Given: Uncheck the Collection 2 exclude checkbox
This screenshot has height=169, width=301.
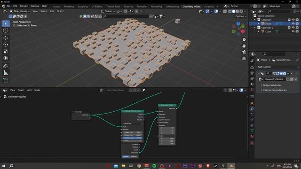Looking at the screenshot, I should point(289,27).
